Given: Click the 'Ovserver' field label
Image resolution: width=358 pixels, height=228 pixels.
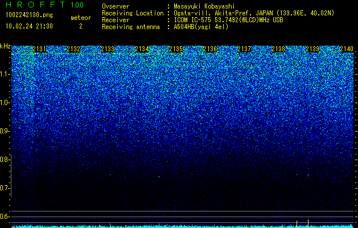Looking at the screenshot, I should pos(116,6).
